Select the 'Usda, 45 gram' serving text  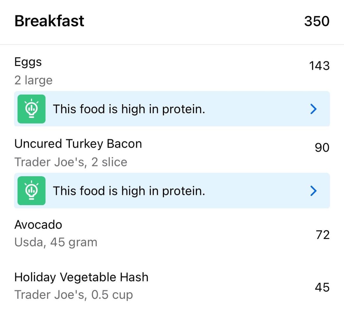(56, 242)
